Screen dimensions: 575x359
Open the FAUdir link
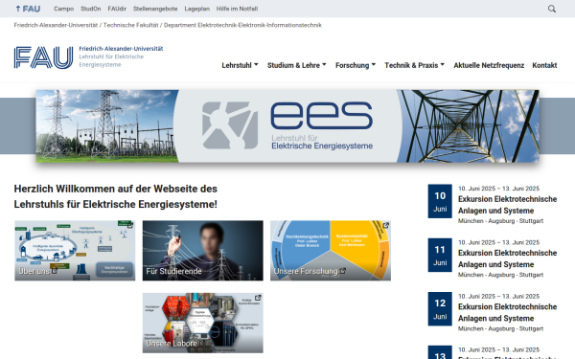[x=117, y=9]
